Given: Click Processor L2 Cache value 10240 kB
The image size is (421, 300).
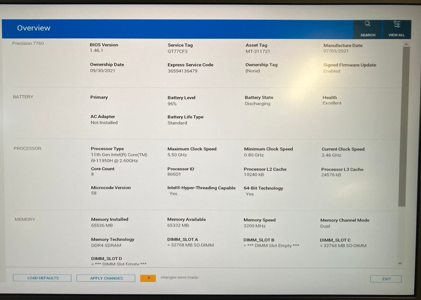Looking at the screenshot, I should (254, 174).
